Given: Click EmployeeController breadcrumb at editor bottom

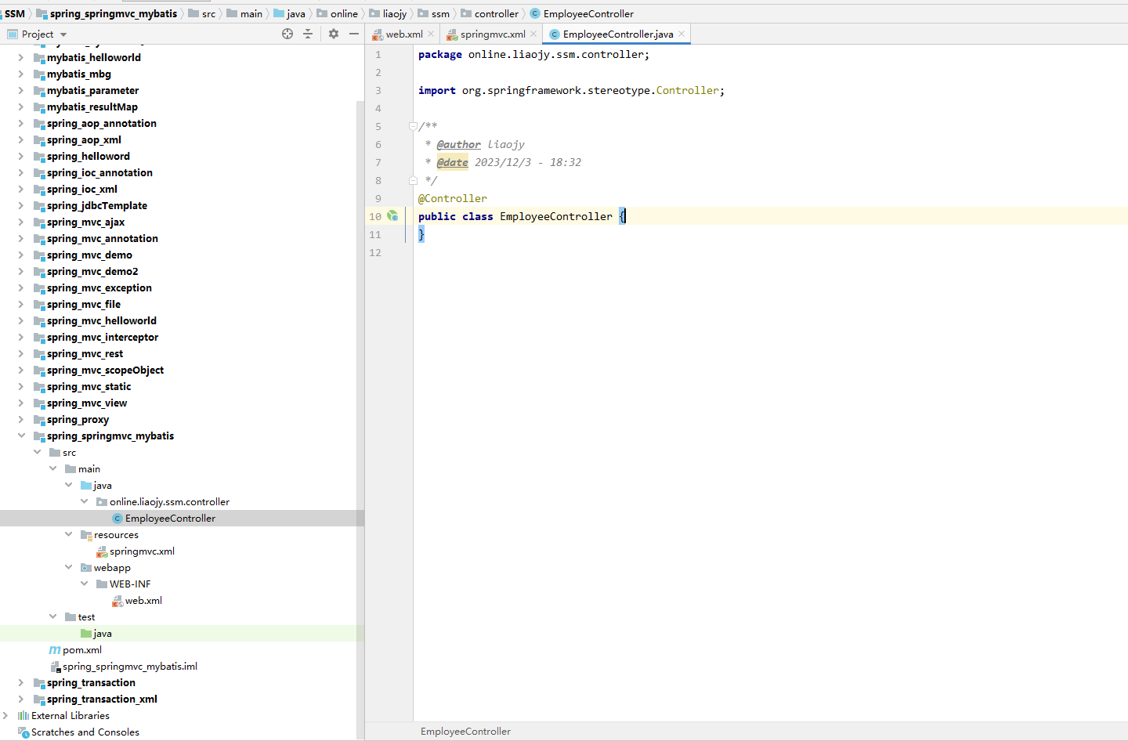Looking at the screenshot, I should pos(465,732).
